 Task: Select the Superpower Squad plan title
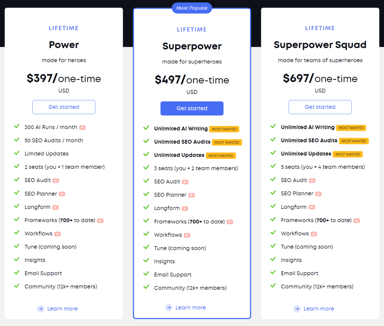click(320, 45)
